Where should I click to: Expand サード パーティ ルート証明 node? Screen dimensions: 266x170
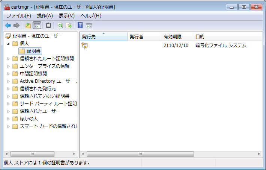coord(8,104)
